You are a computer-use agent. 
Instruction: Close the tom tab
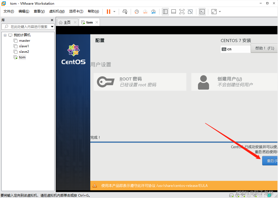click(x=97, y=22)
